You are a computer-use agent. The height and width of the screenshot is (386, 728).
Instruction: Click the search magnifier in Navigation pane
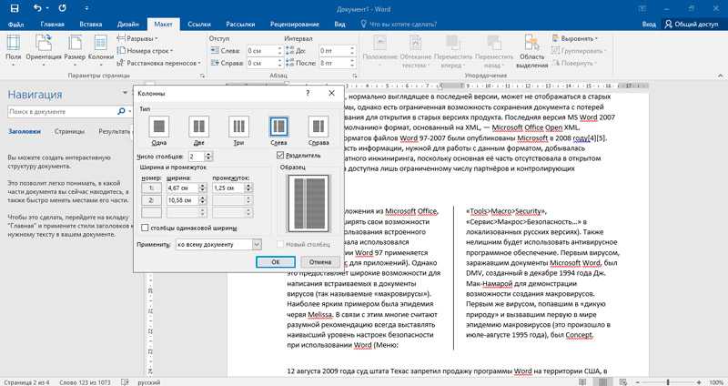click(x=121, y=111)
